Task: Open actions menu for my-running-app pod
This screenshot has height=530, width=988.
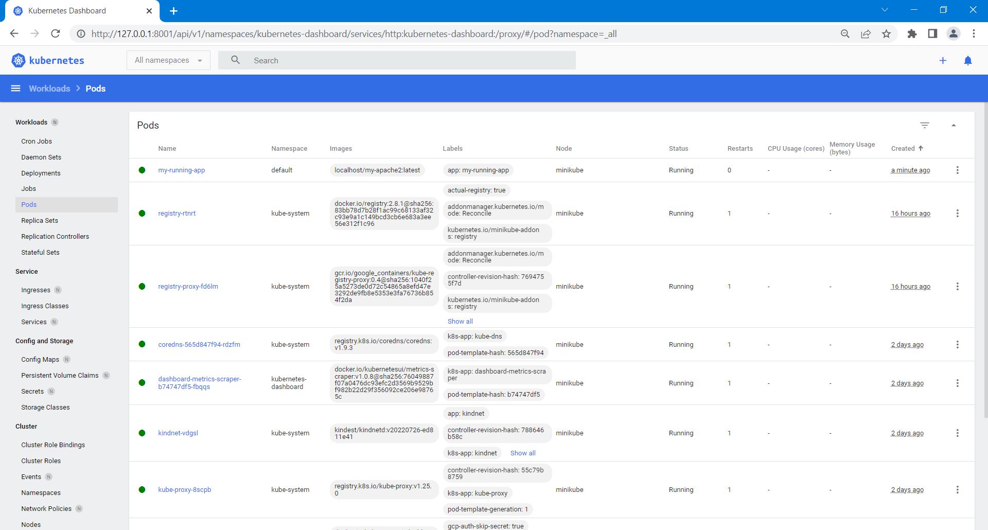Action: [957, 170]
